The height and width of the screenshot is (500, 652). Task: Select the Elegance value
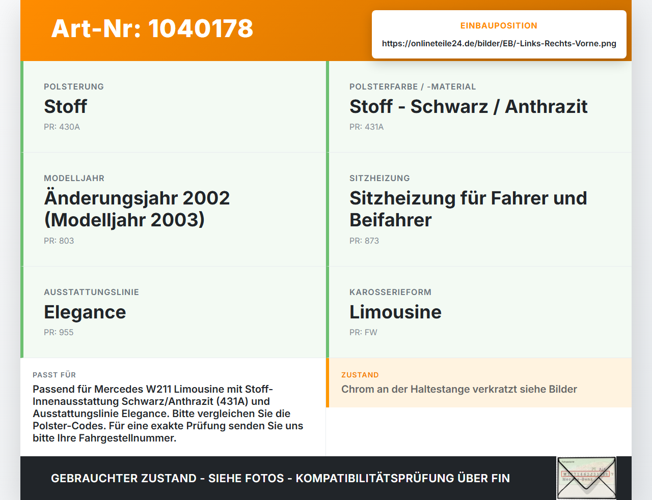tap(85, 312)
